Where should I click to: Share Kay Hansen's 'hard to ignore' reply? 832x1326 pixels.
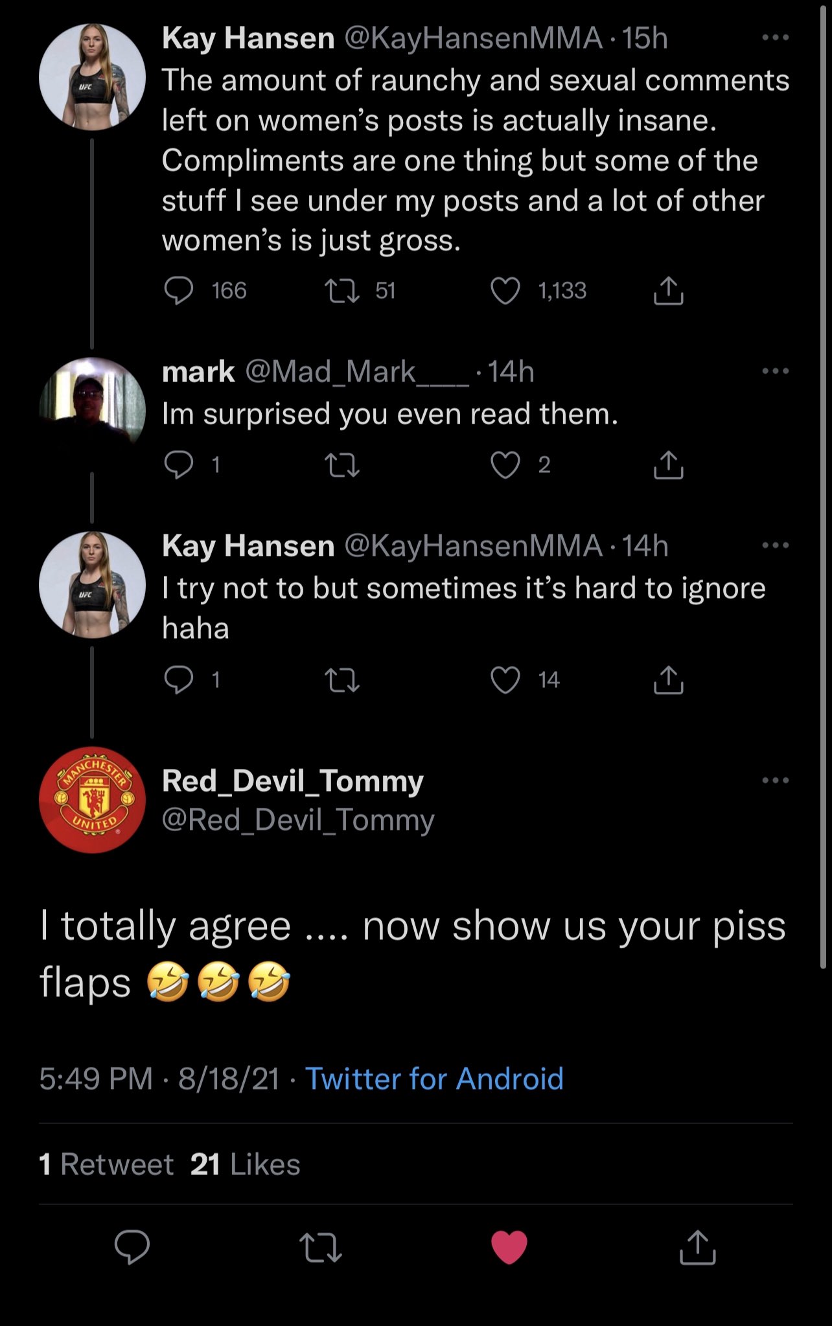tap(668, 680)
